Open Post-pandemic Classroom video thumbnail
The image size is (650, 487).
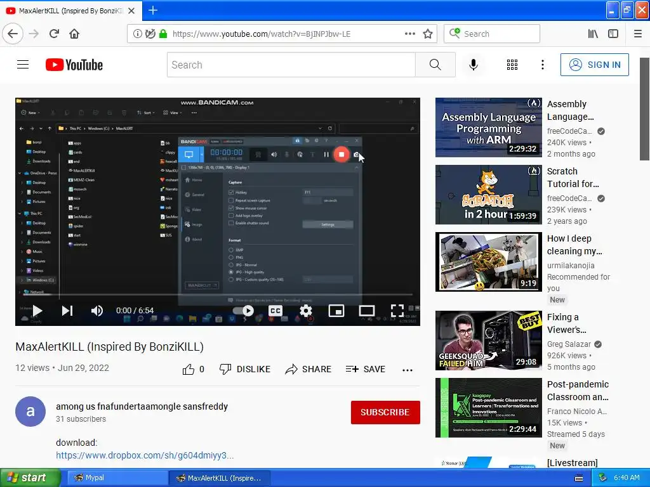coord(488,408)
